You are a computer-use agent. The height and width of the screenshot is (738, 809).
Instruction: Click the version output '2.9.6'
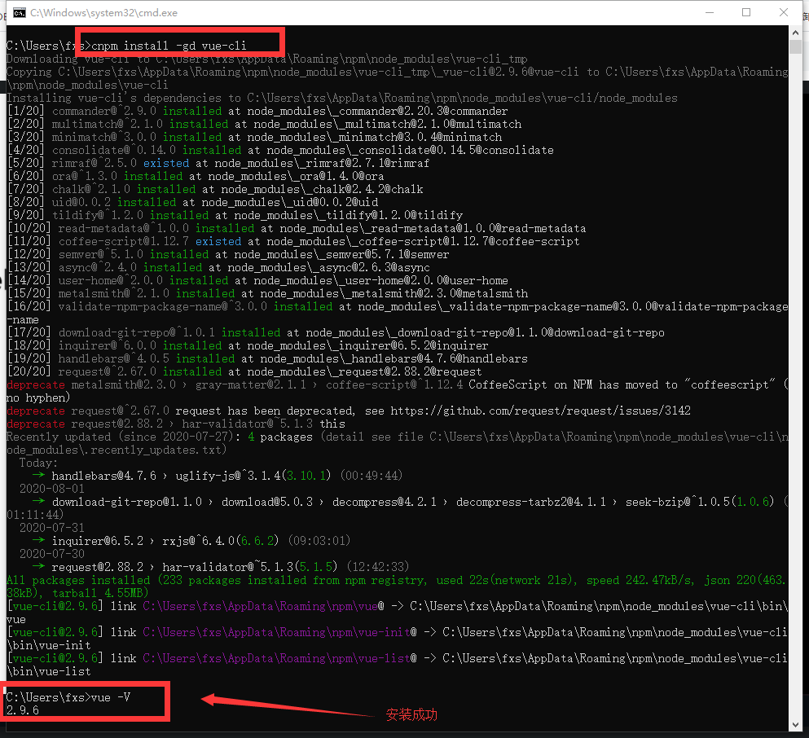pos(23,710)
